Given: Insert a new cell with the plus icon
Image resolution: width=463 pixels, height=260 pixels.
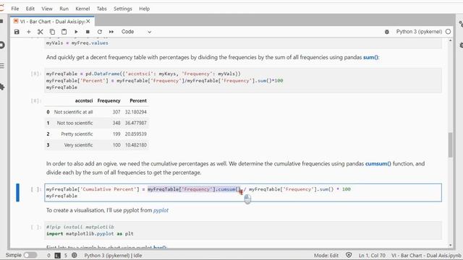Looking at the screenshot, I should point(29,32).
